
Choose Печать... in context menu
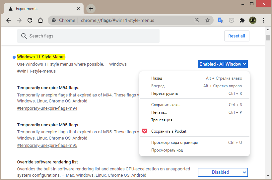[194, 112]
